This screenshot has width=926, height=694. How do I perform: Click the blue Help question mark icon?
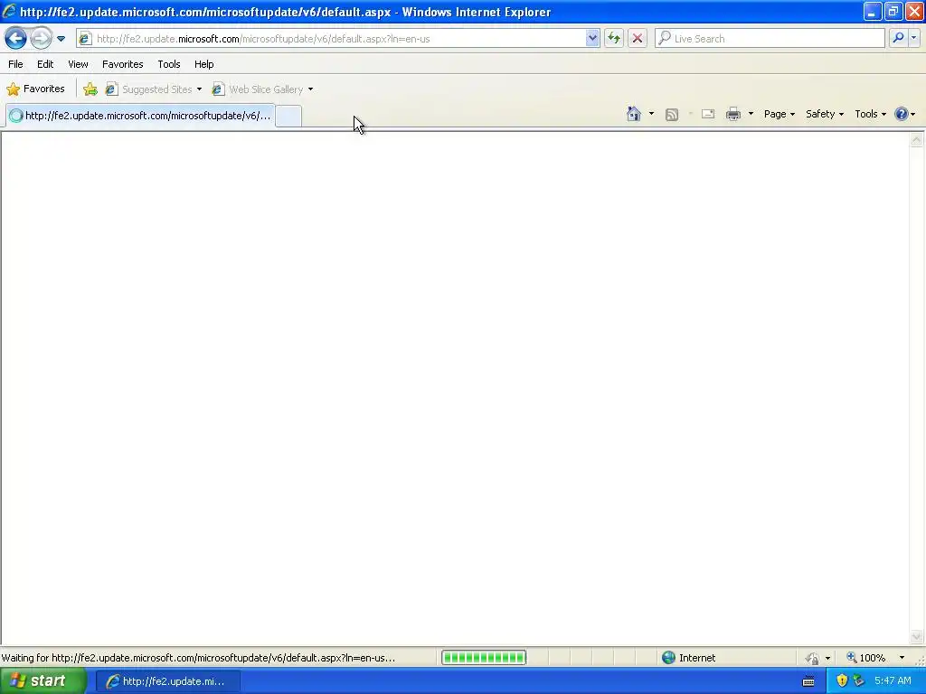(x=902, y=114)
